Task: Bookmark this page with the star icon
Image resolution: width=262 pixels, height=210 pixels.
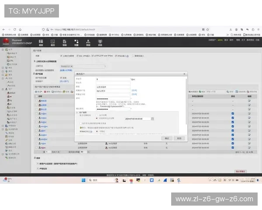Action: tap(208, 29)
